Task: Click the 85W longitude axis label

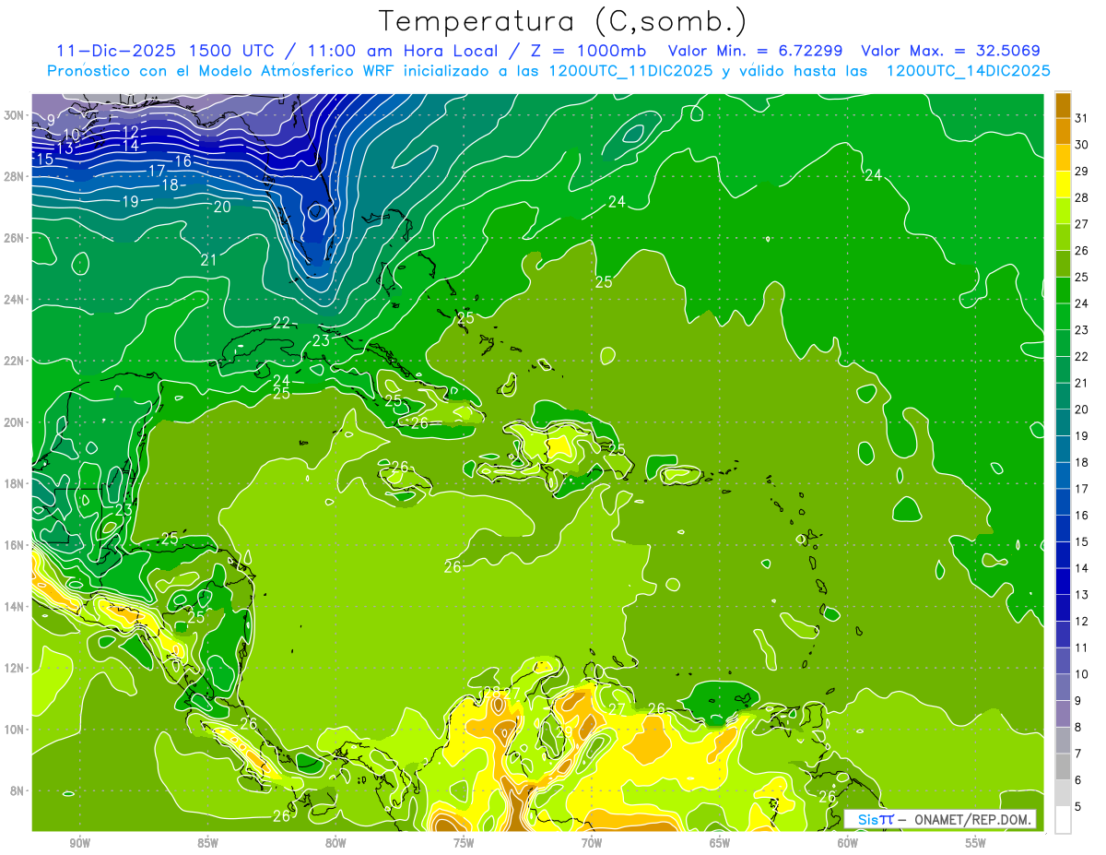Action: click(207, 843)
